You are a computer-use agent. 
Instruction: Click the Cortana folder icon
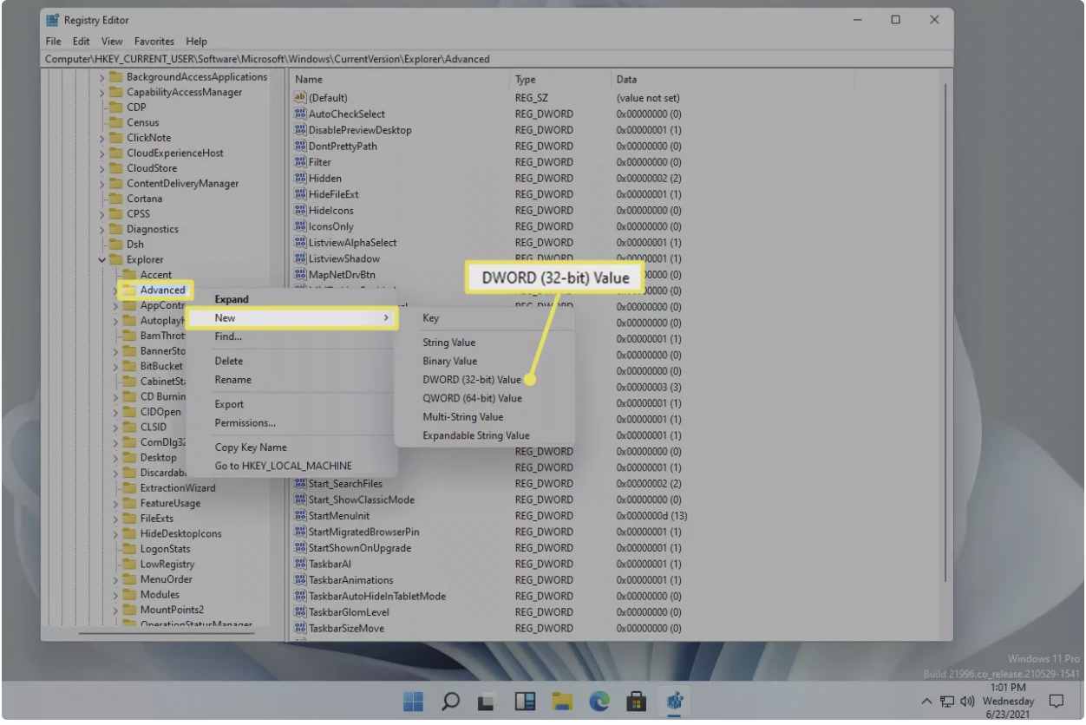(114, 199)
